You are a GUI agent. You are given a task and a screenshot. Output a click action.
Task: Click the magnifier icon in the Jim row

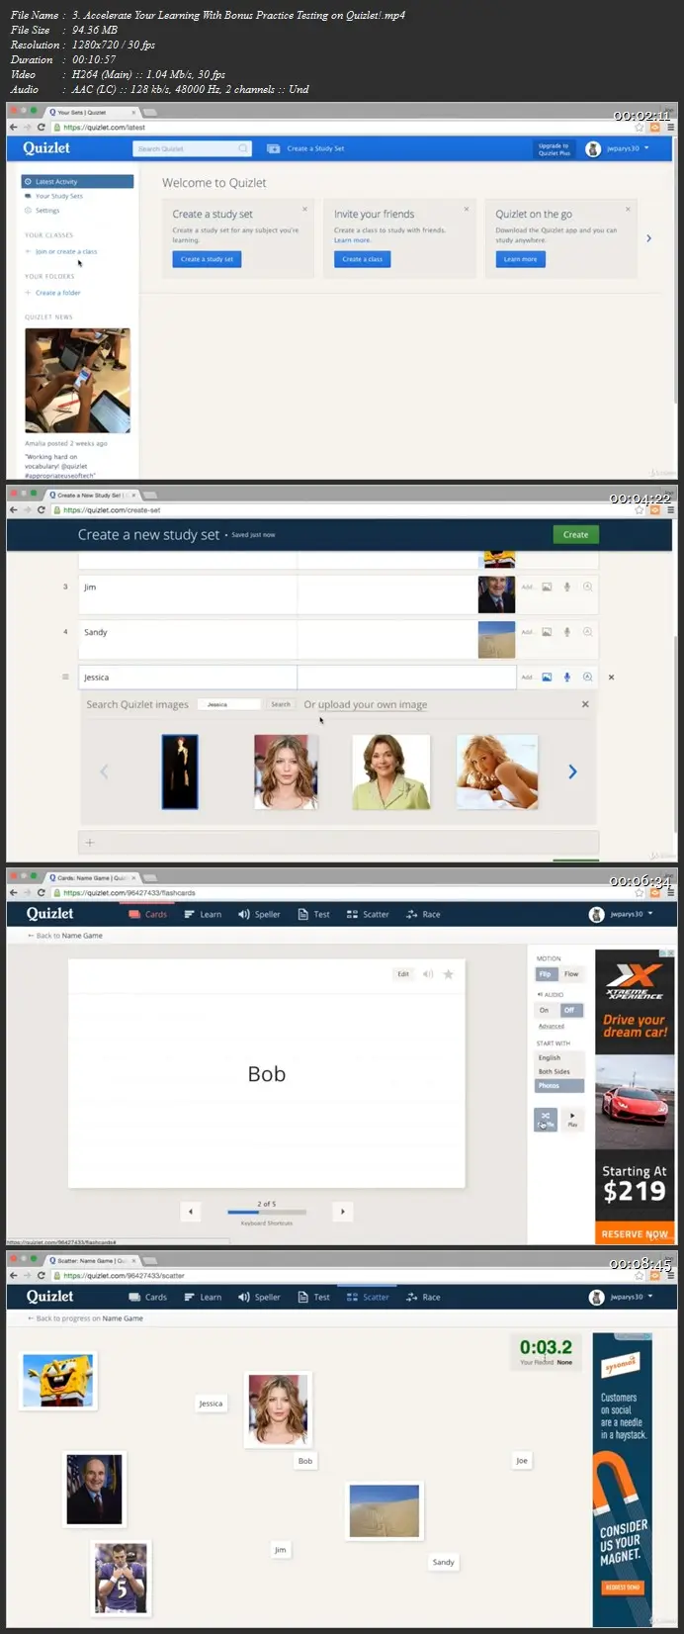[587, 587]
